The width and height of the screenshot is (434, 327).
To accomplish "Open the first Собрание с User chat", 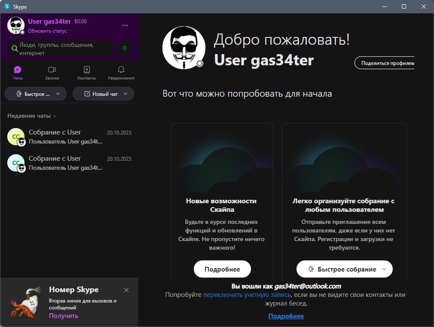I will coord(69,137).
